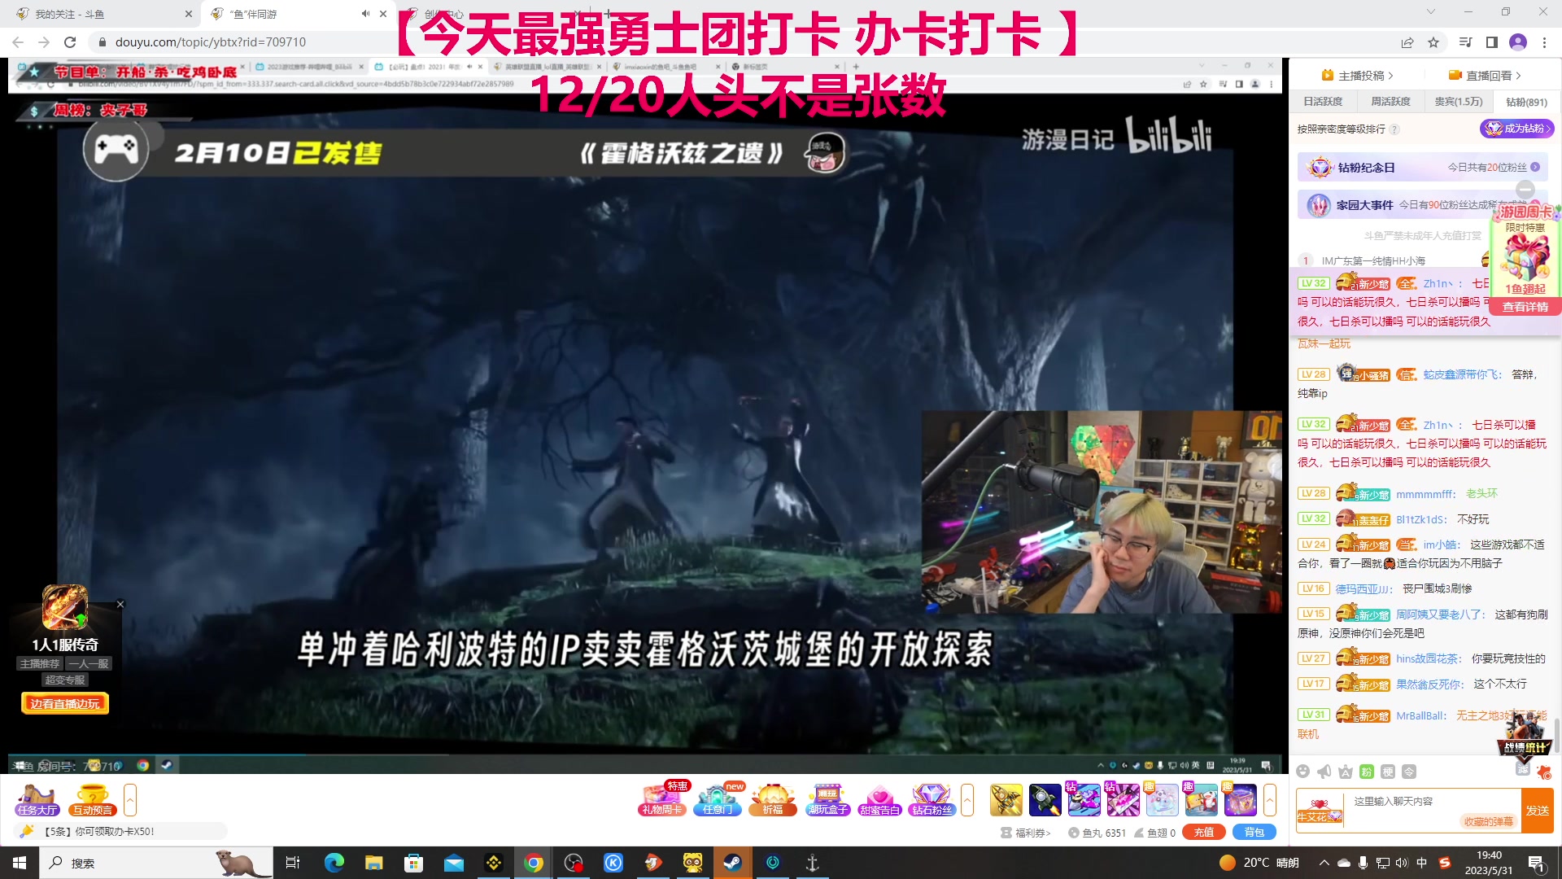Screen dimensions: 1562x879
Task: Collapse the floating 游园周卡 promo
Action: 1525,190
